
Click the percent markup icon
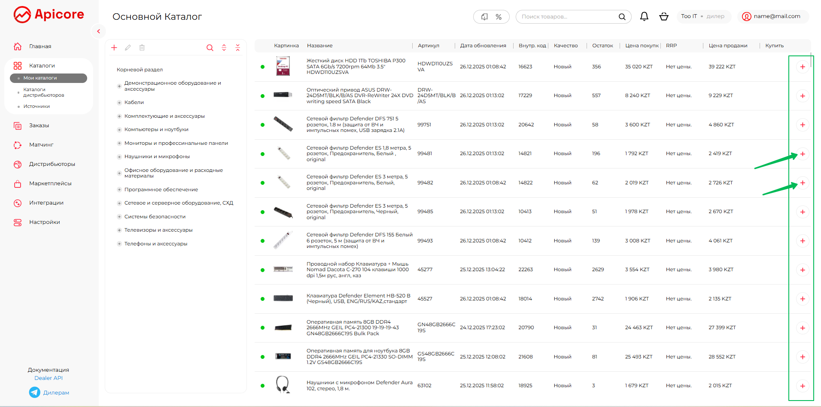pyautogui.click(x=499, y=17)
